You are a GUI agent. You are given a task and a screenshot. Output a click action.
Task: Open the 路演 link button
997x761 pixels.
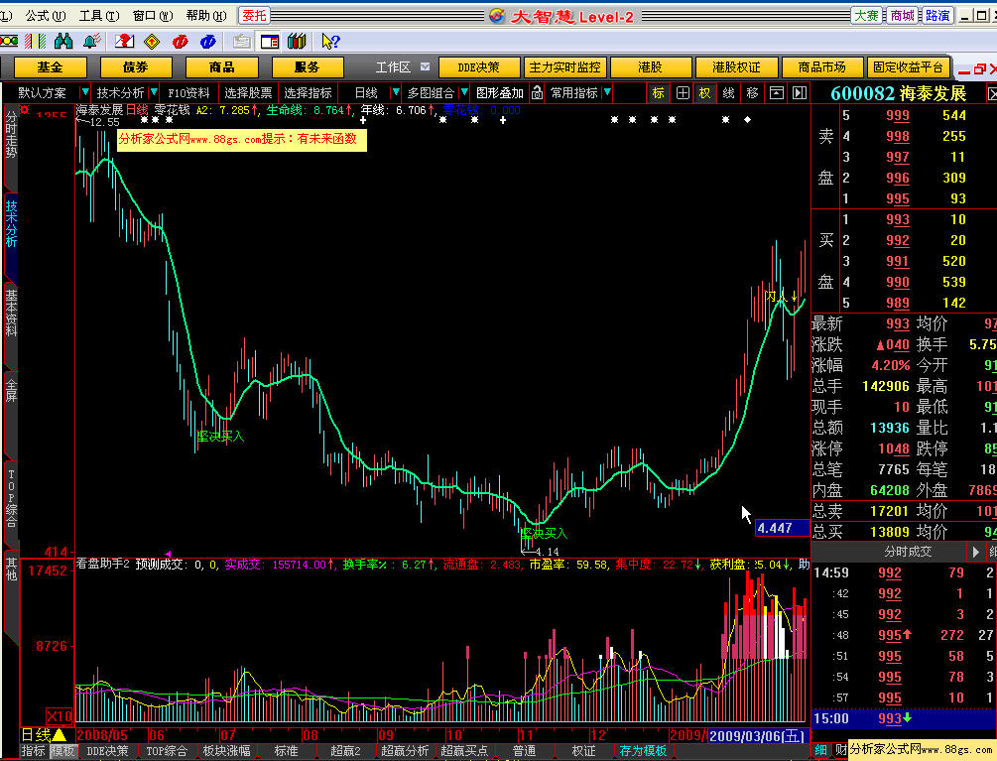point(936,15)
